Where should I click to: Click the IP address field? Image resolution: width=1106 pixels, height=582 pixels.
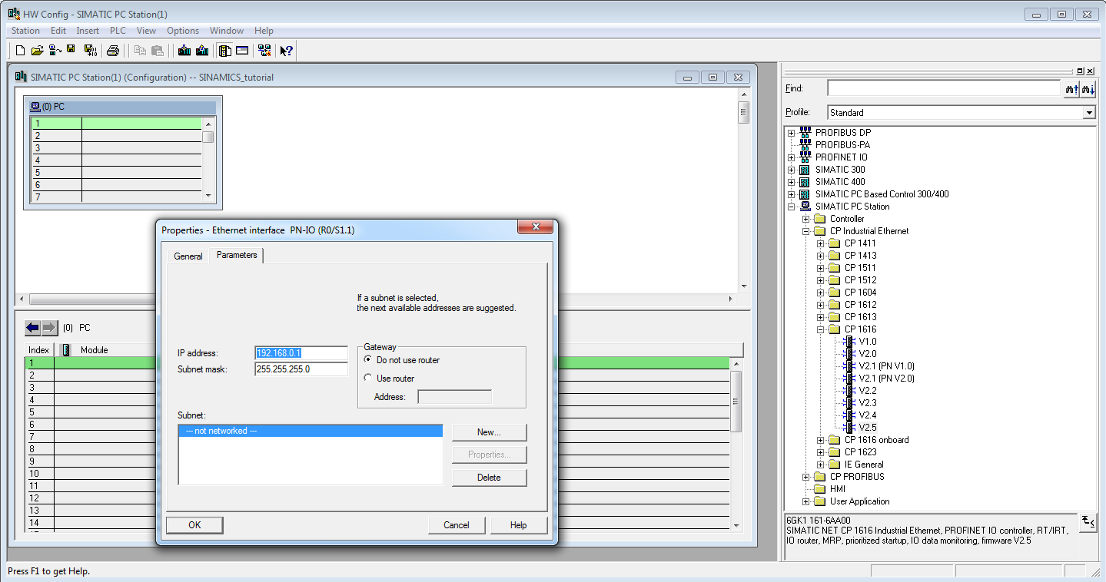[x=301, y=353]
